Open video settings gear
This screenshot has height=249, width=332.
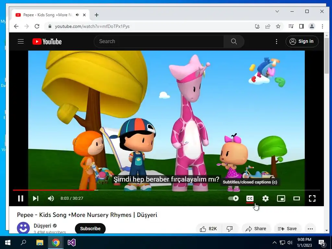[265, 198]
